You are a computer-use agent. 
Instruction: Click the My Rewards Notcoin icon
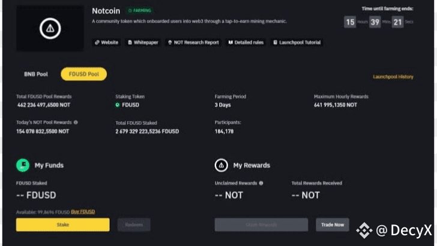(x=222, y=165)
